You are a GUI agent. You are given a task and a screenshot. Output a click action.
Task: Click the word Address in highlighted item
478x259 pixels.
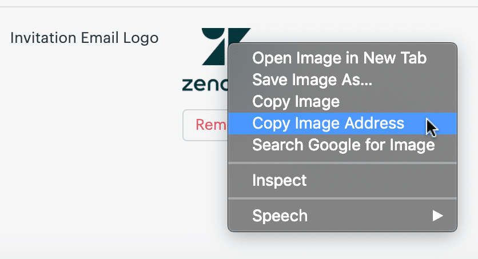pos(375,123)
